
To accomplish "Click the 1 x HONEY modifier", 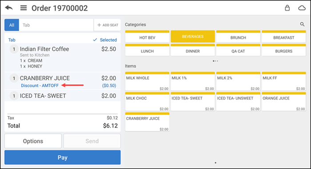I will (x=31, y=66).
